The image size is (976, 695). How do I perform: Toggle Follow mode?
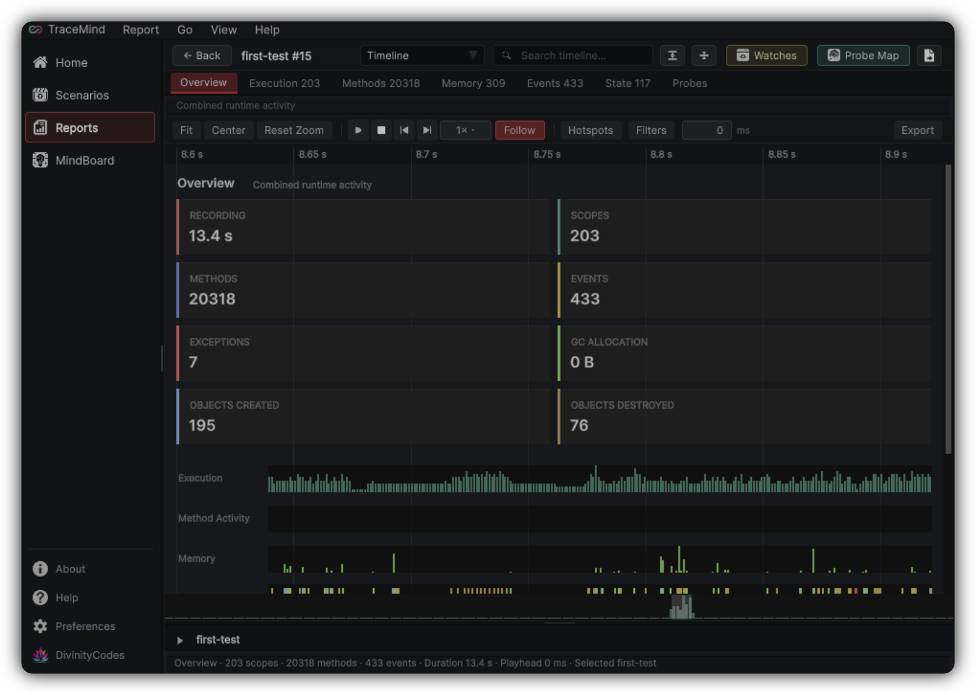[519, 130]
